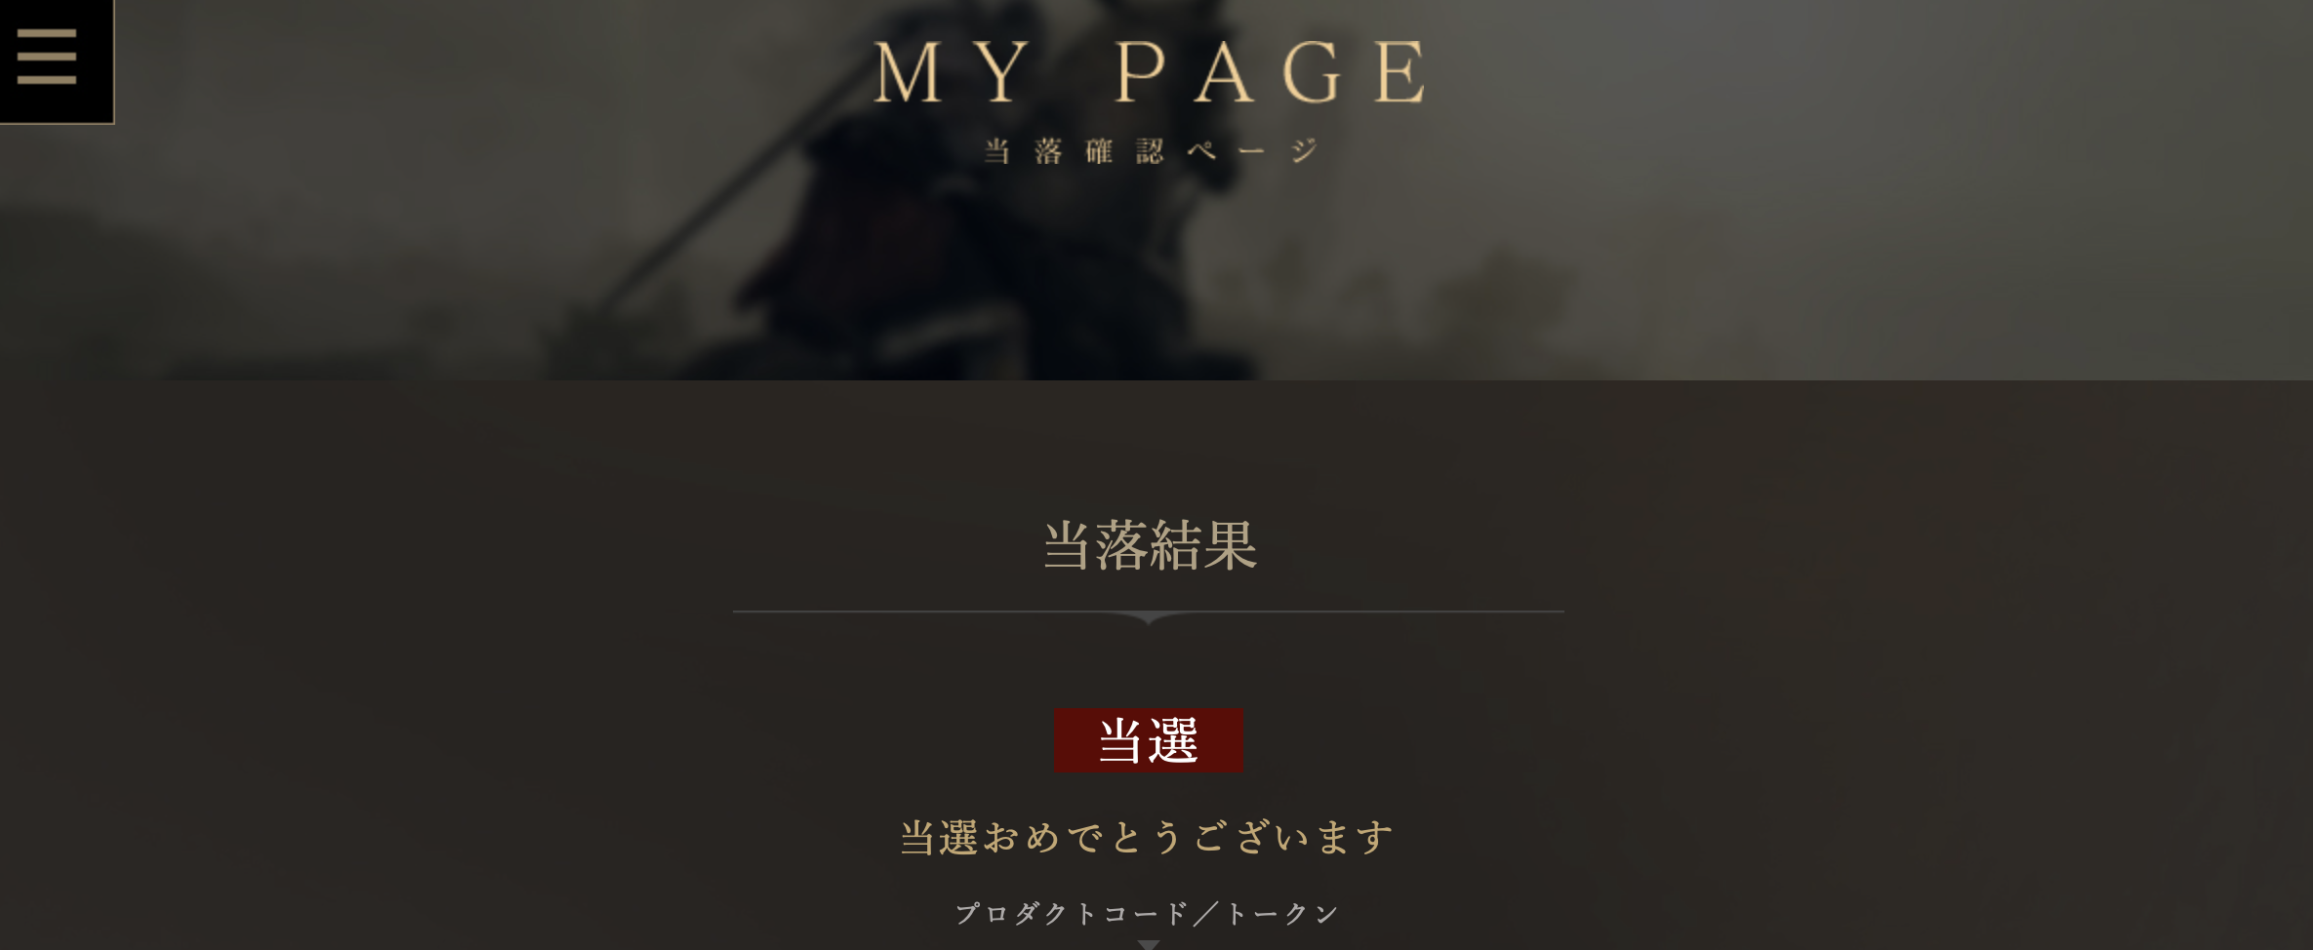
Task: Click the horizontal divider line under heading
Action: [x=1149, y=612]
